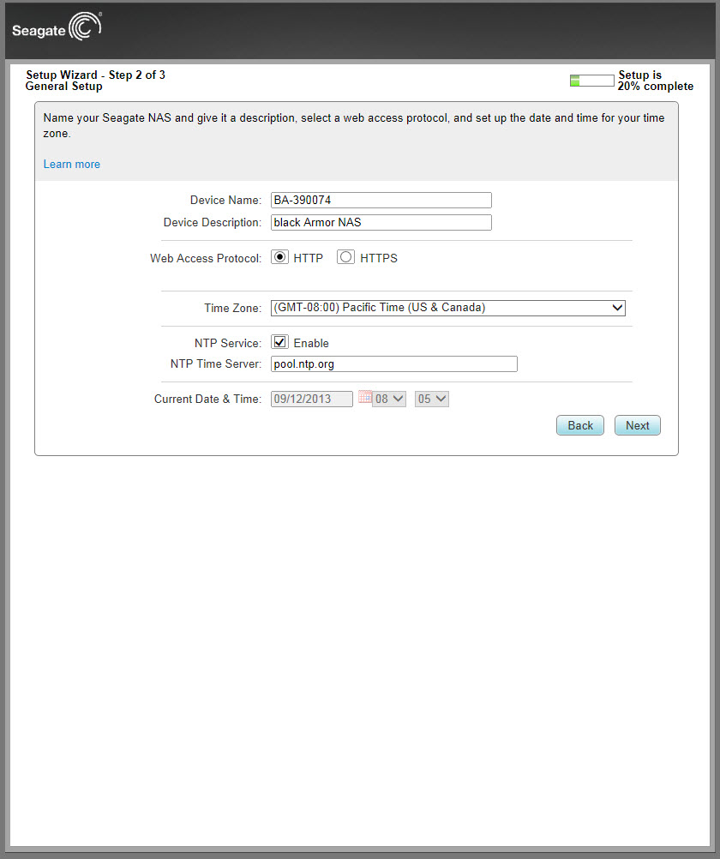Click the Next button
This screenshot has width=720, height=859.
tap(637, 426)
